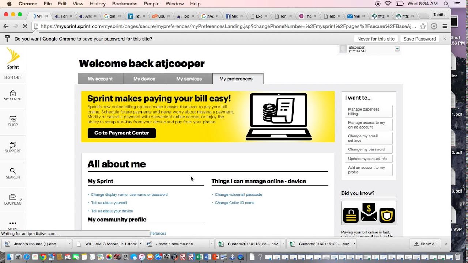Select the My preferences tab
This screenshot has width=468, height=263.
click(236, 79)
